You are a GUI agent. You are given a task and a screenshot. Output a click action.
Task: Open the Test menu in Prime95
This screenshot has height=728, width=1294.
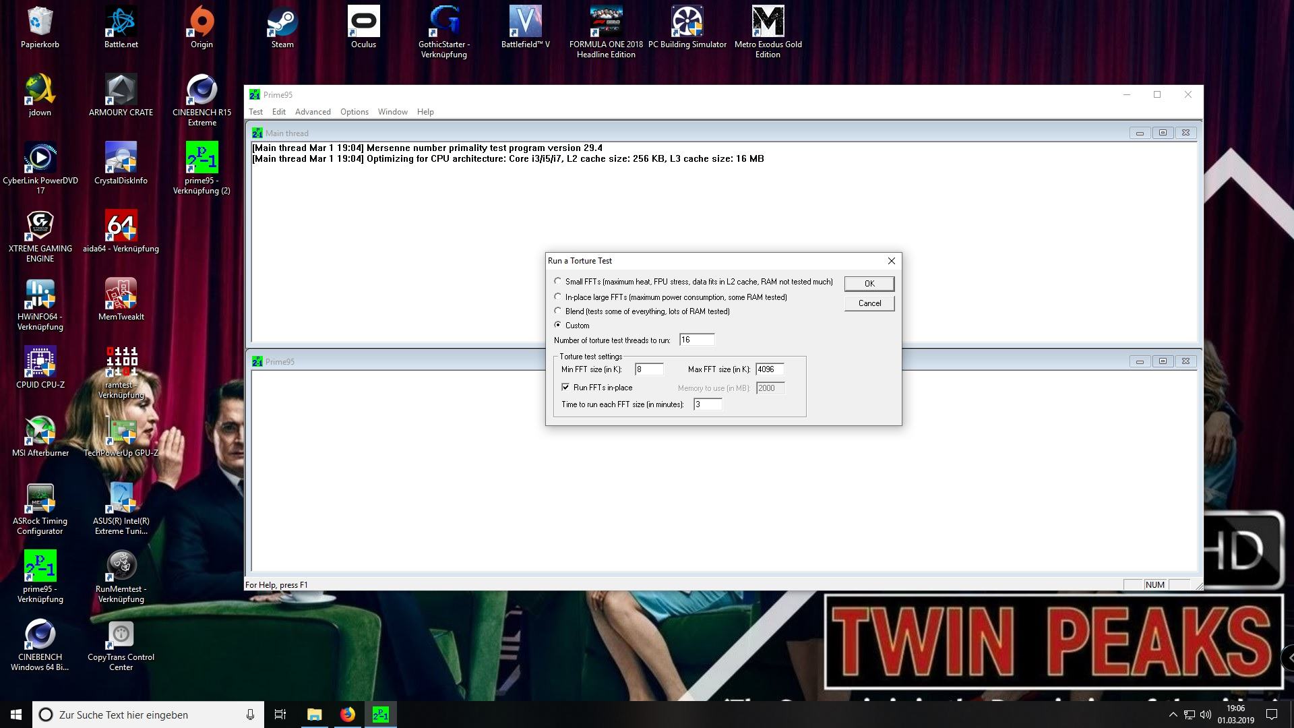point(255,112)
